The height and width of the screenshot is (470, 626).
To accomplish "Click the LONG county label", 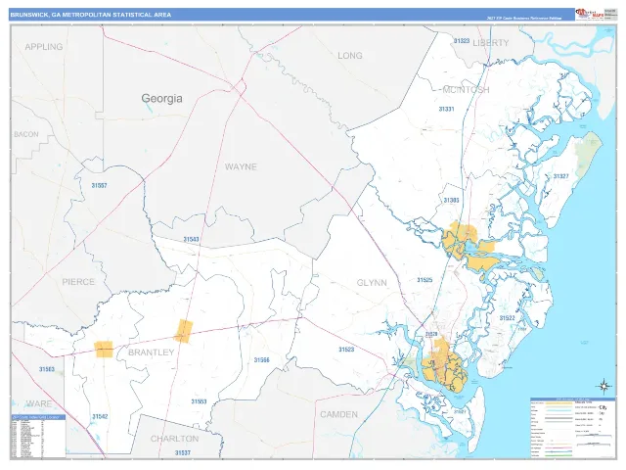I will (350, 56).
